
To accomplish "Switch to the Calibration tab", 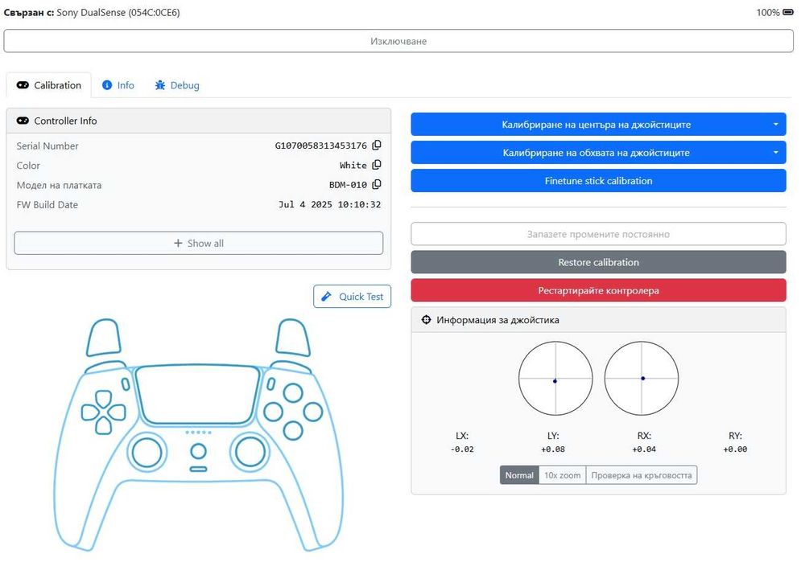I will [x=49, y=85].
